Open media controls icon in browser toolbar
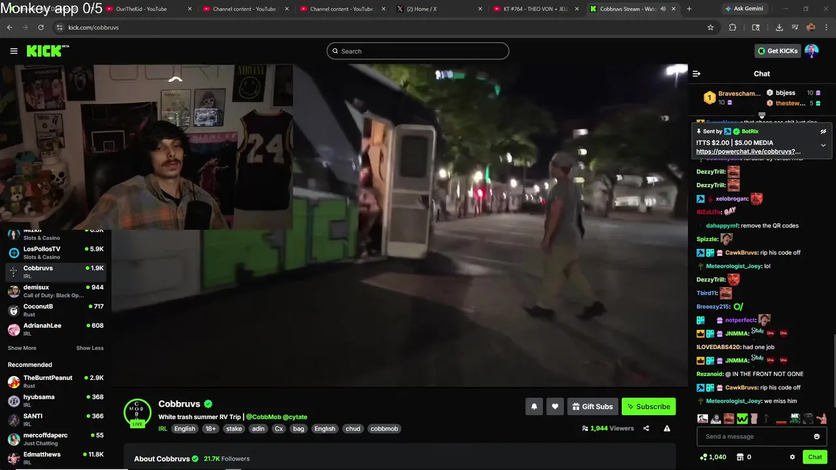This screenshot has height=470, width=836. (795, 27)
